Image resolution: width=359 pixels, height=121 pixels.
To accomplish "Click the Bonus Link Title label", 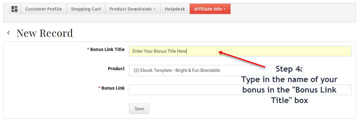I will 107,49.
